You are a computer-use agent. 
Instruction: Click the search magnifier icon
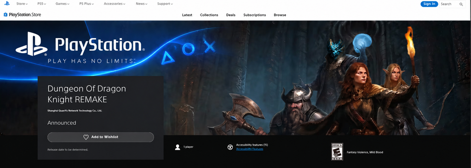pyautogui.click(x=461, y=4)
